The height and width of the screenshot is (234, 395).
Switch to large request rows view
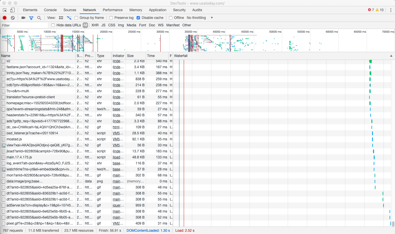(61, 18)
